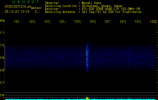Click the yellow marker in bottom intensity bar
Screen dimensions: 158x100
coord(87,98)
